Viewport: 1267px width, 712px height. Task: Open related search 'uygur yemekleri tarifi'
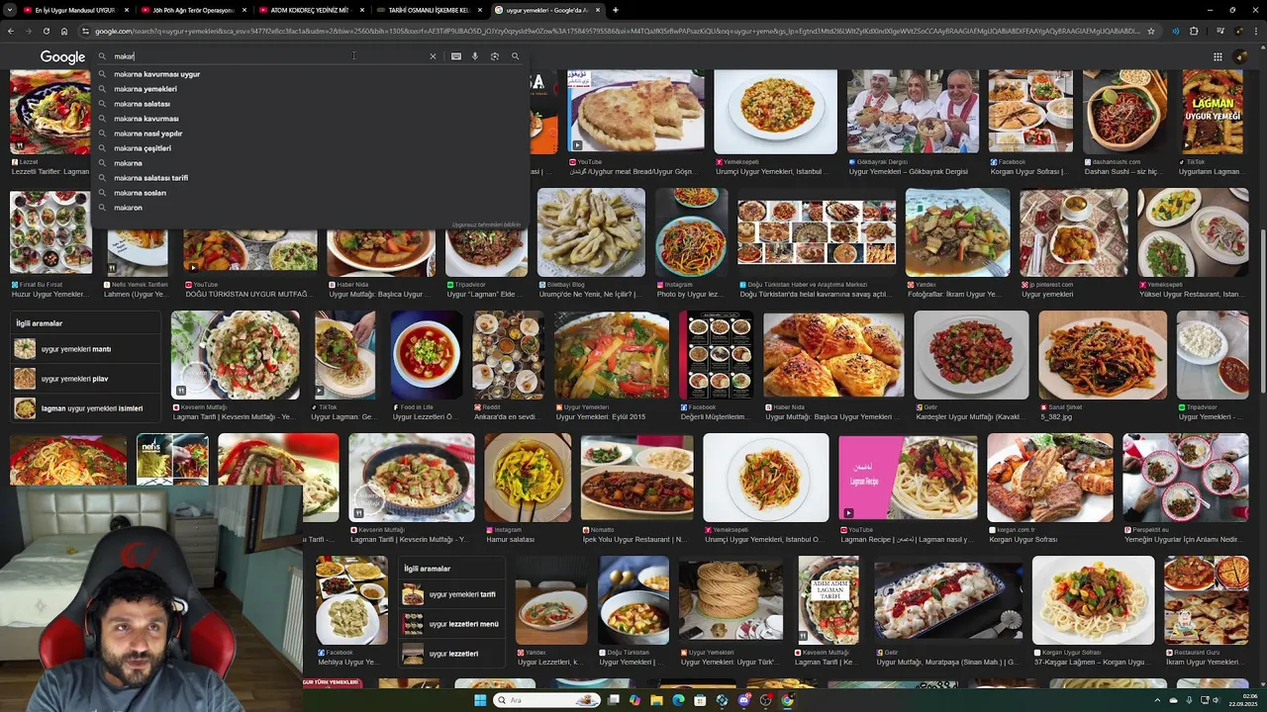[x=452, y=594]
